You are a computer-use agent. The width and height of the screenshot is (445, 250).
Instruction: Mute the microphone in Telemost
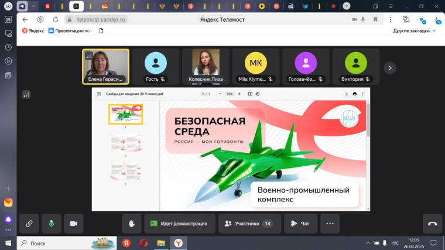pos(52,224)
